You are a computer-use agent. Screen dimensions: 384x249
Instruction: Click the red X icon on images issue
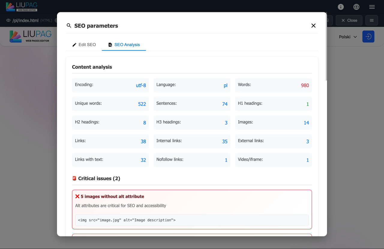(77, 196)
